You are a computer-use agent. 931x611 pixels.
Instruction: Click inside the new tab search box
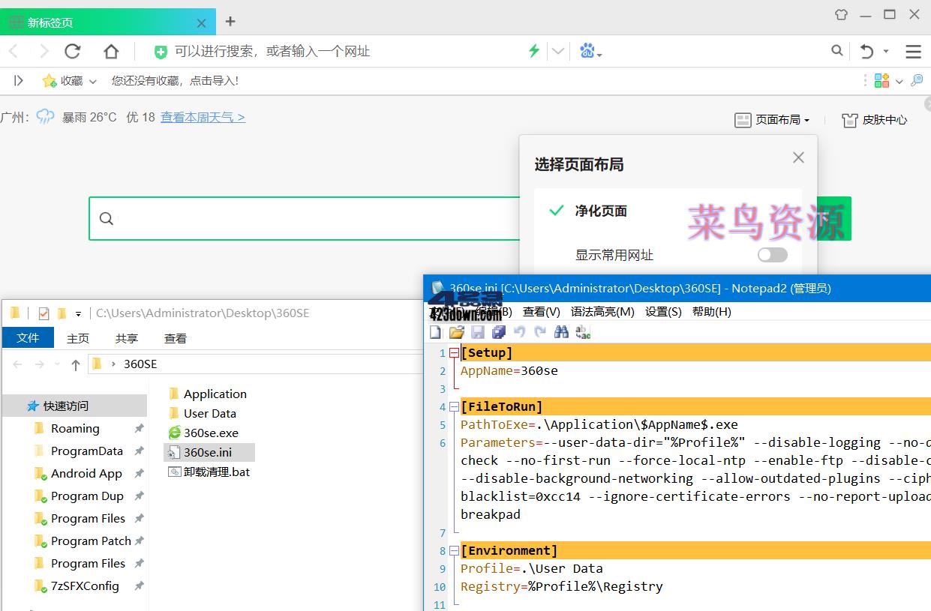point(300,218)
